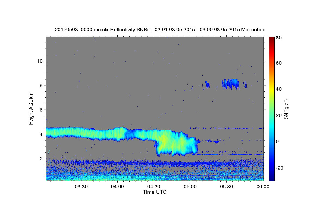Click the '6' height tick label
This screenshot has width=326, height=217.
[40, 110]
